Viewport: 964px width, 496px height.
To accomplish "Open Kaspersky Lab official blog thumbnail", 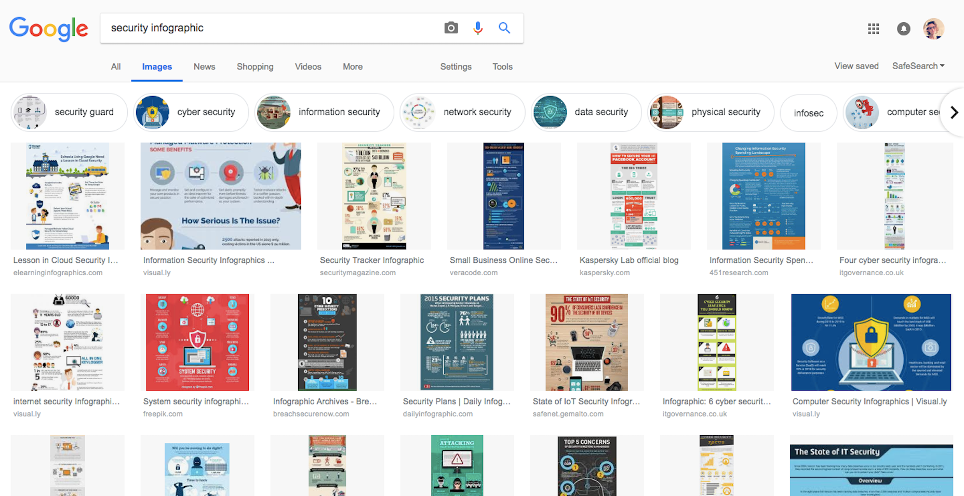I will coord(634,196).
